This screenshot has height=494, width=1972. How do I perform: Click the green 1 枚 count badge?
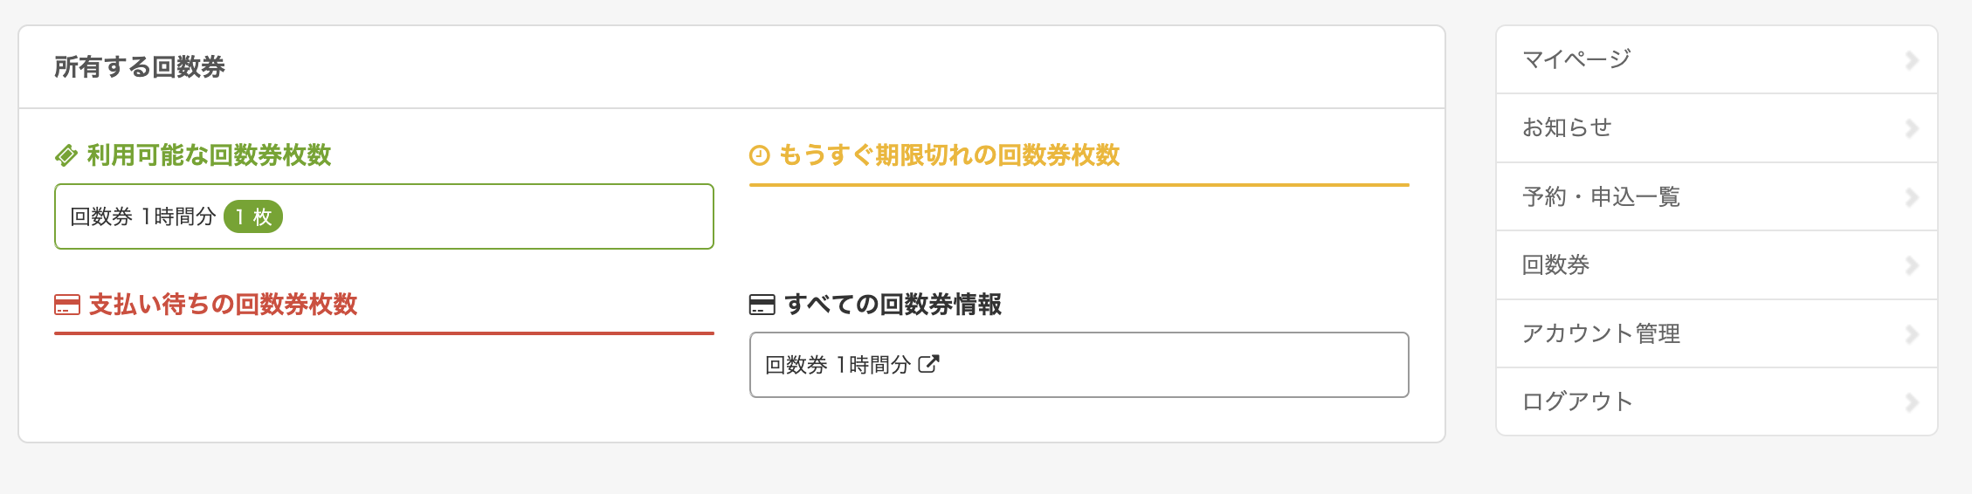click(253, 217)
